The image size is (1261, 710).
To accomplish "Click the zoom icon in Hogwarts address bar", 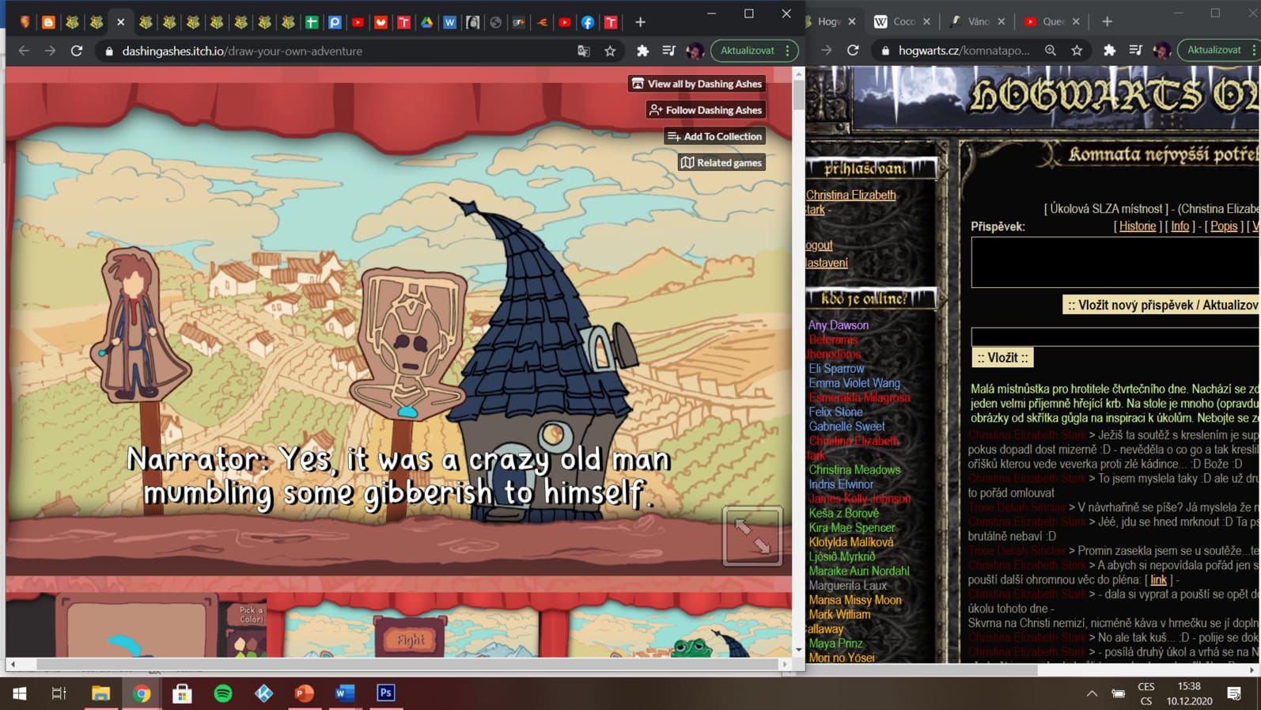I will coord(1051,51).
